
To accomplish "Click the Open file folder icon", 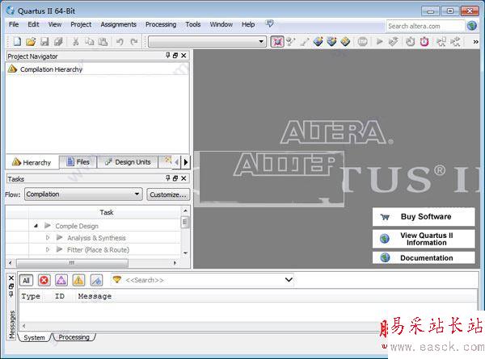I will [x=31, y=41].
